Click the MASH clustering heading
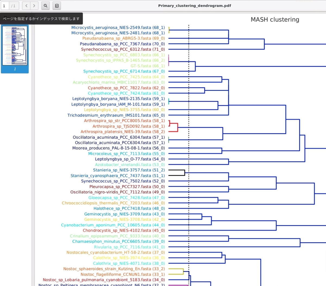Image resolution: width=326 pixels, height=286 pixels. 275,20
